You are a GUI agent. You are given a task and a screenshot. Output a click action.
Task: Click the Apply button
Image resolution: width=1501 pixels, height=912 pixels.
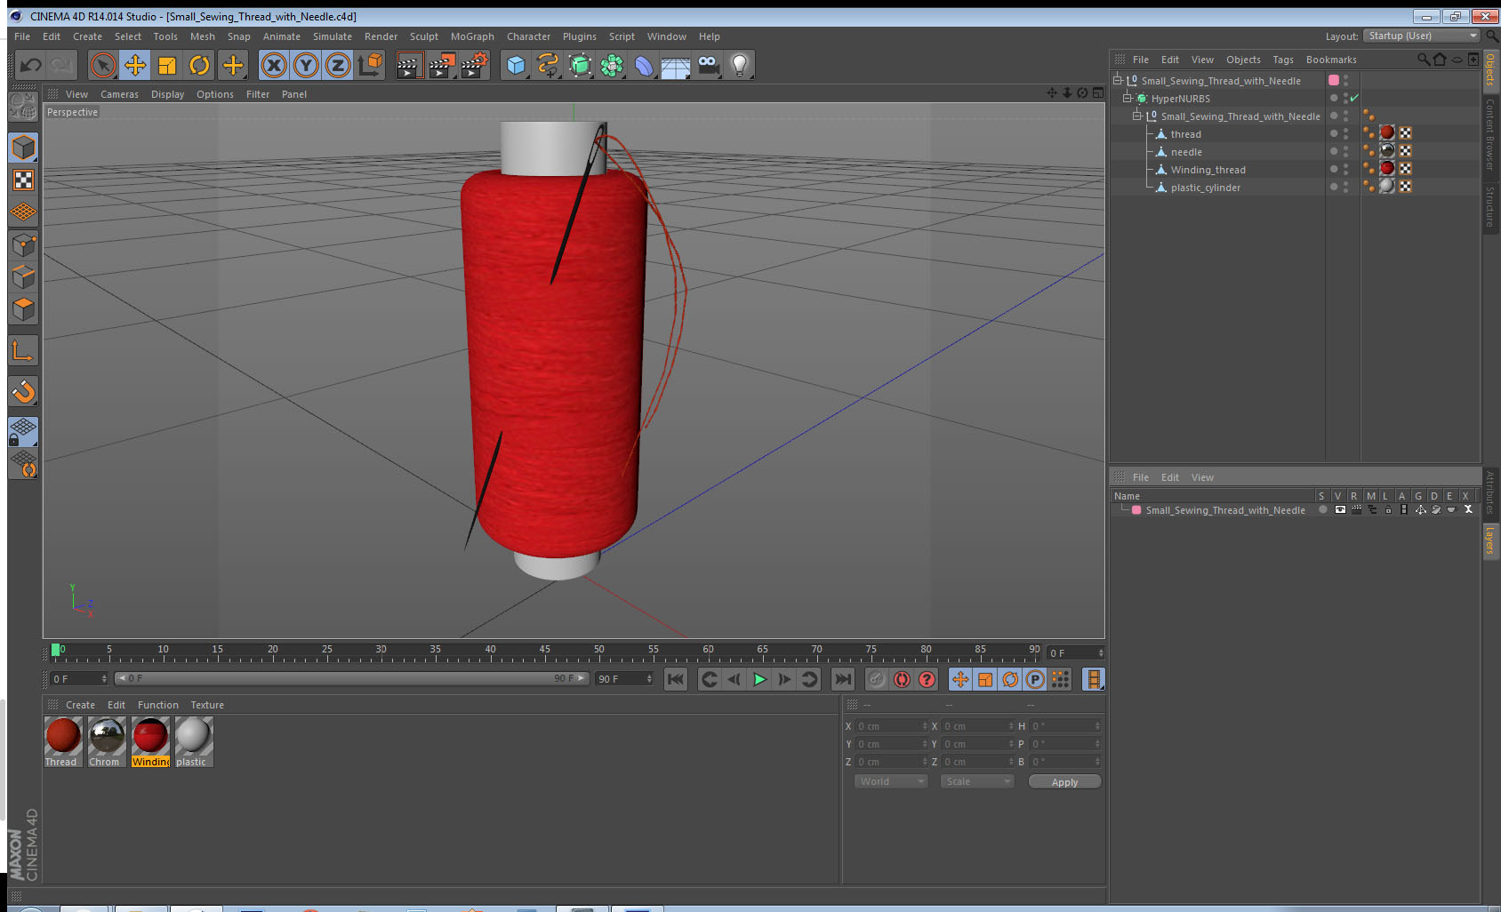click(1064, 782)
